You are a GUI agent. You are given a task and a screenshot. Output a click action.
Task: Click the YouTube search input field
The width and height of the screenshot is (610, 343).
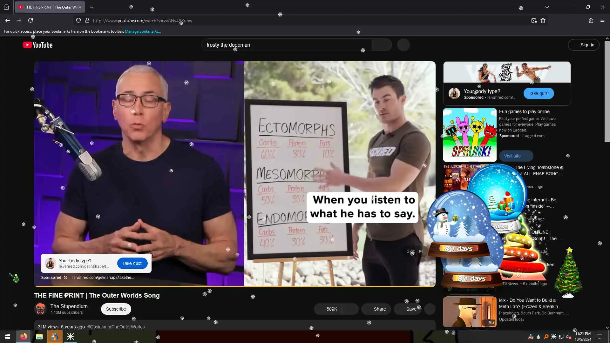click(x=286, y=45)
